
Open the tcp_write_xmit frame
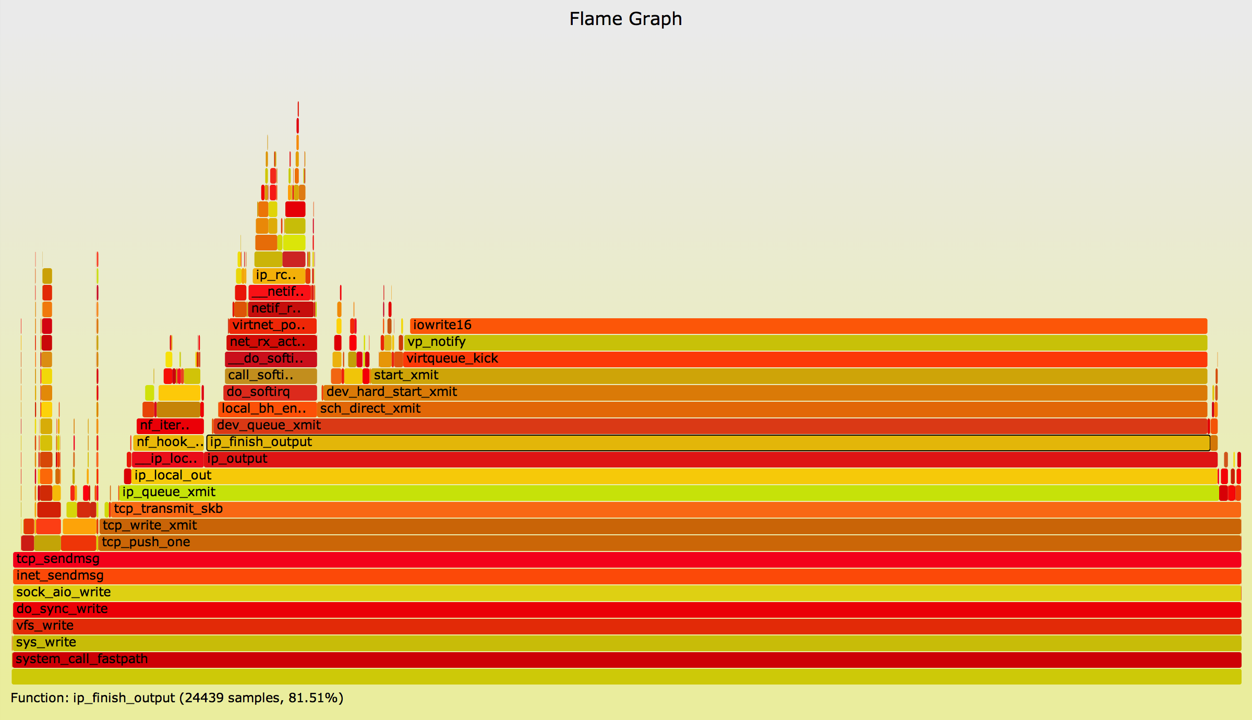click(670, 526)
